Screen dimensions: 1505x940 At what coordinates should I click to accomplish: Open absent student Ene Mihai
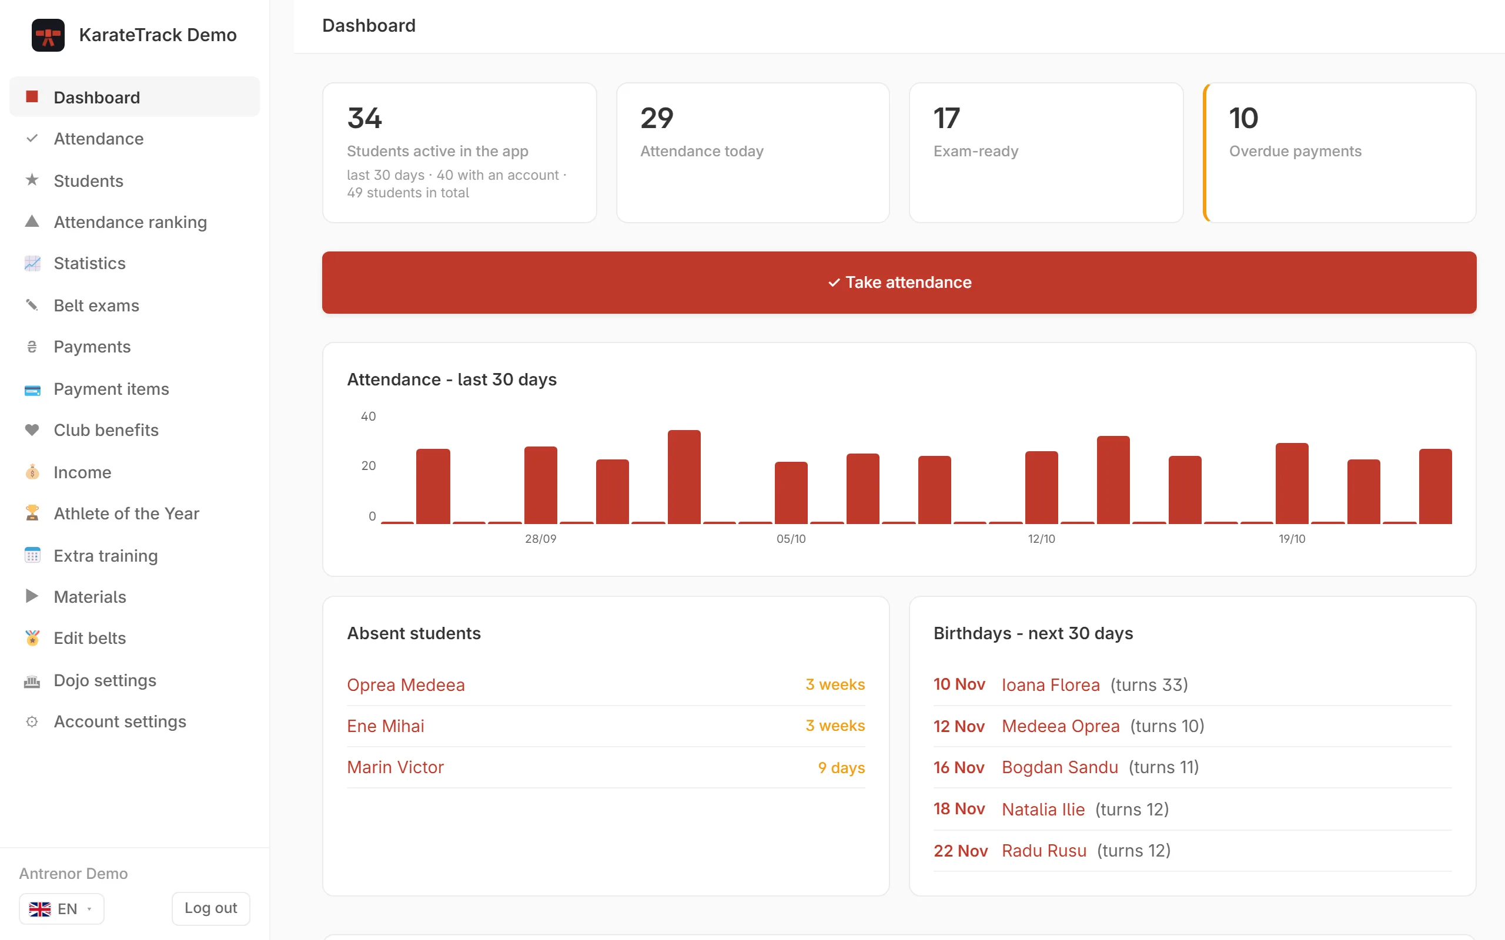point(386,726)
